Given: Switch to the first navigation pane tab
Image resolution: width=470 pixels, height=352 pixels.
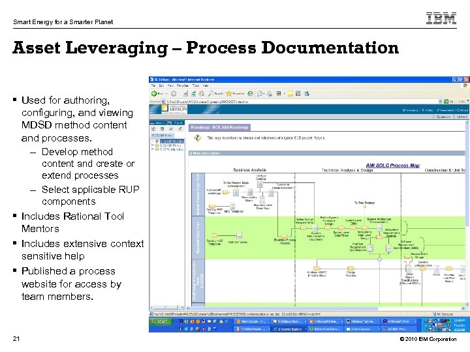Looking at the screenshot, I should [158, 123].
